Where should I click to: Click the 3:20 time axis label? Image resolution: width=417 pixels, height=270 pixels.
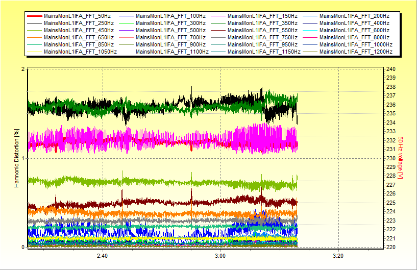click(337, 255)
